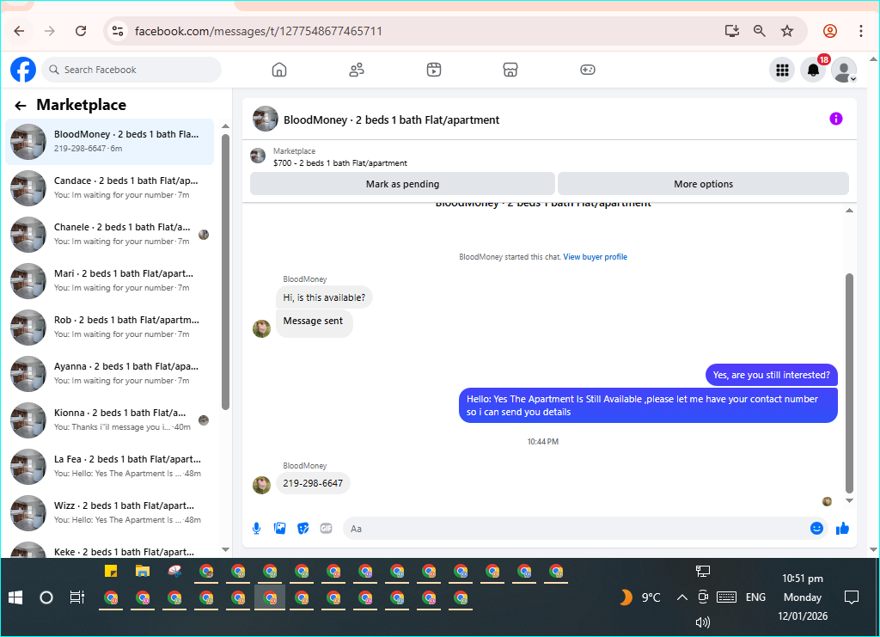Open Chanele conversation in list
The height and width of the screenshot is (637, 880).
click(x=110, y=235)
